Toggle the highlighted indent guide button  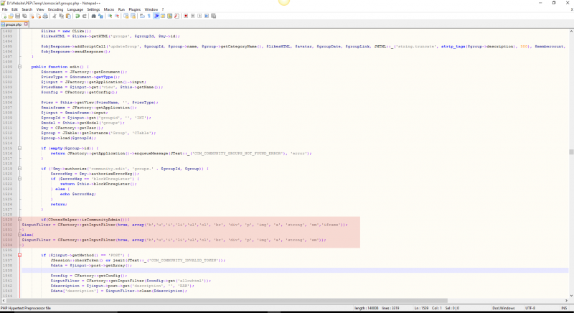156,16
